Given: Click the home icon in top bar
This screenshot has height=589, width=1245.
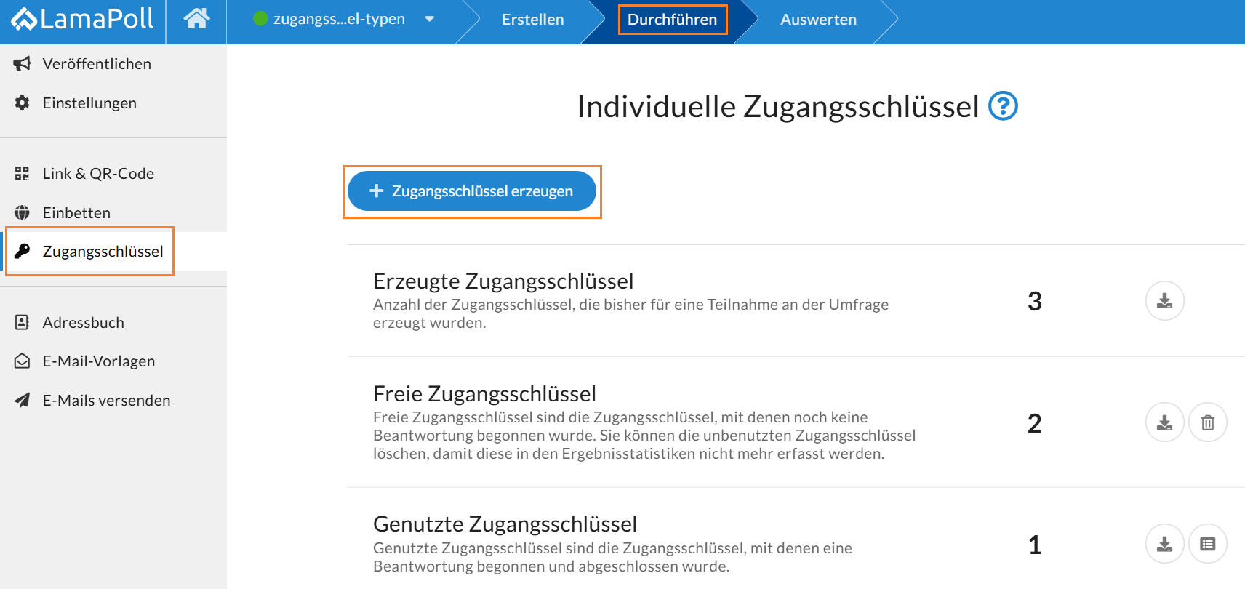Looking at the screenshot, I should point(196,19).
